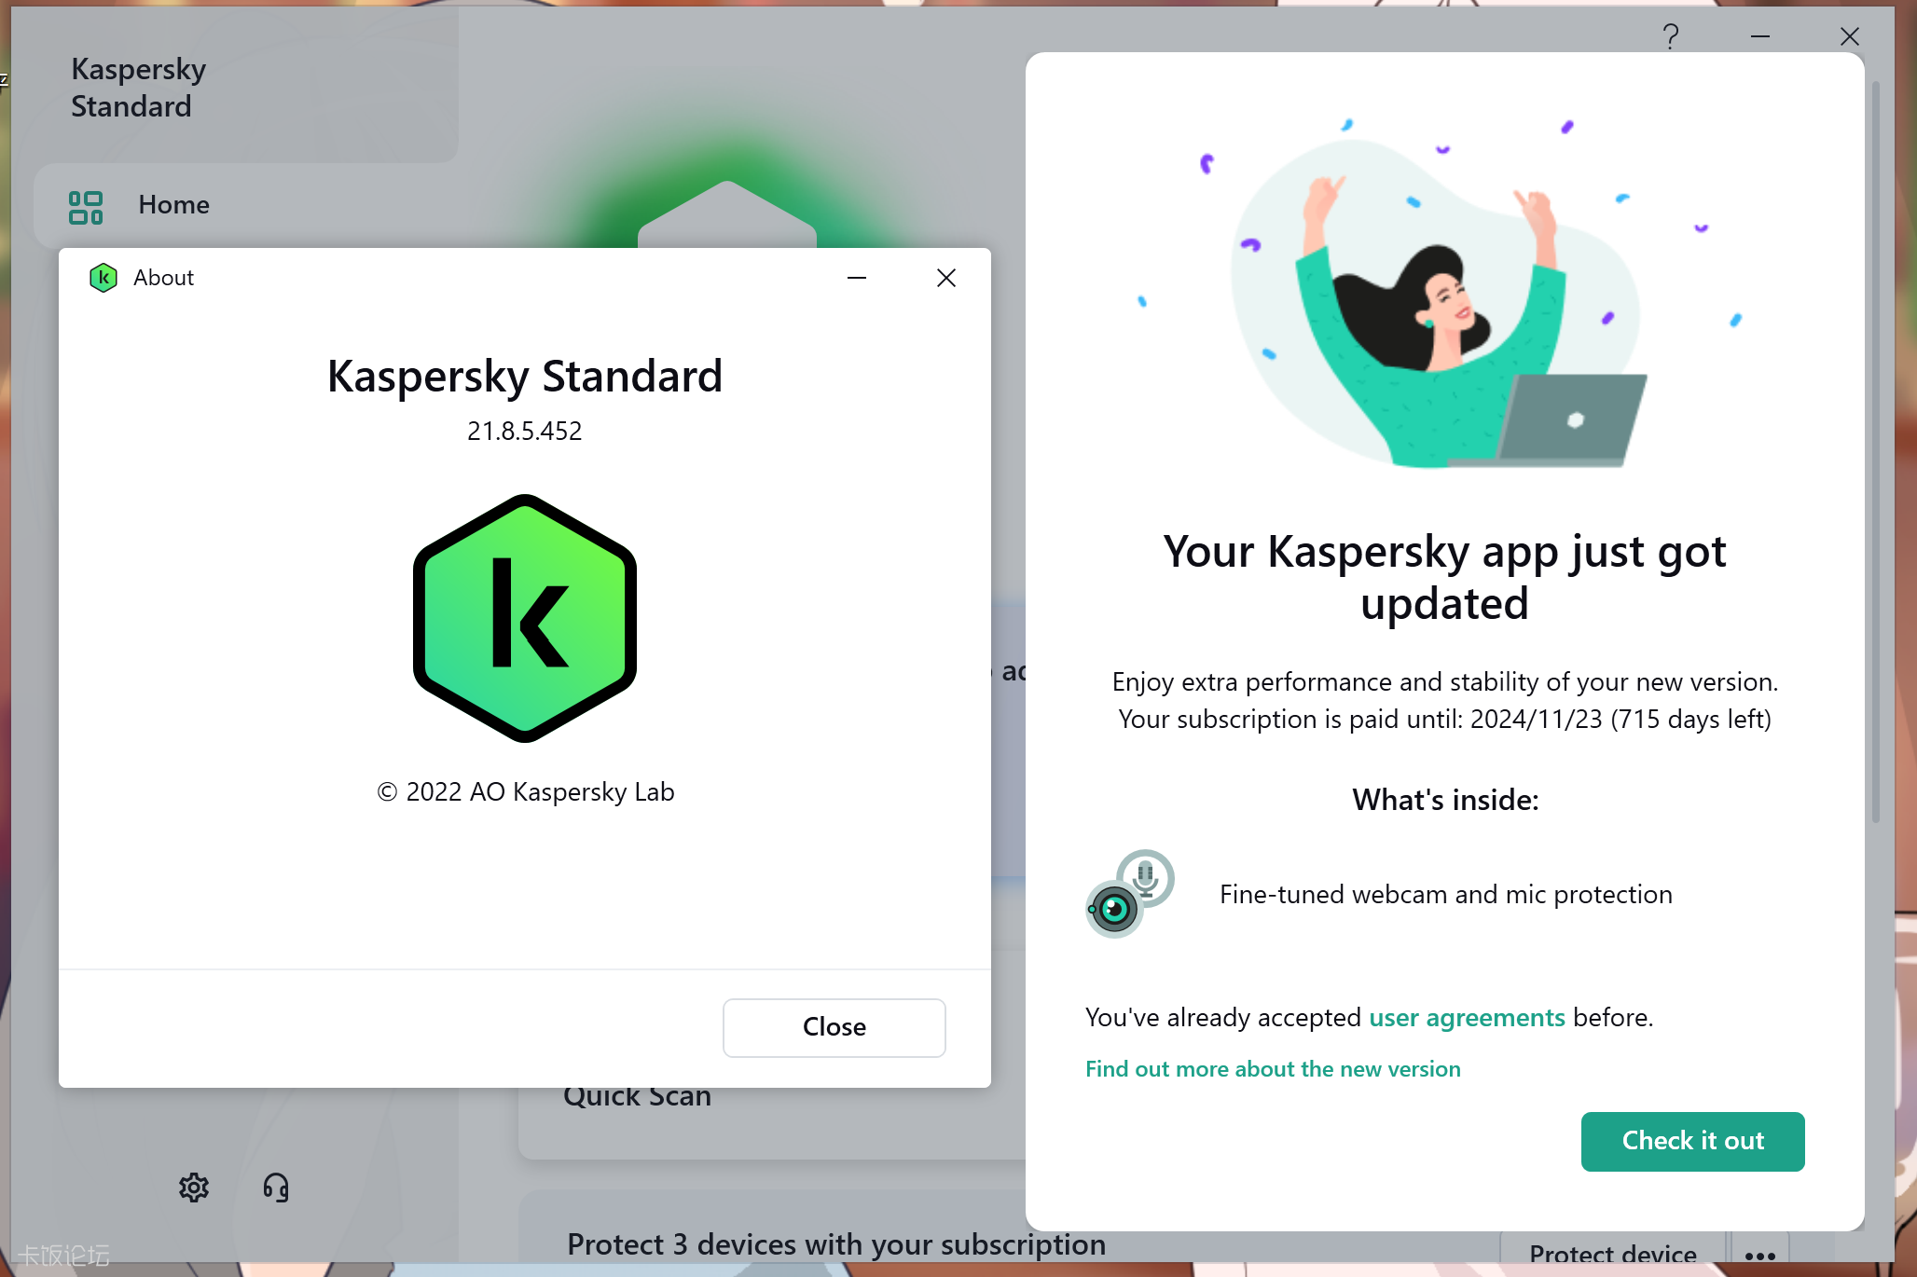Screen dimensions: 1917x1277
Task: Click the © 2022 AO Kaspersky Lab text
Action: pos(525,791)
